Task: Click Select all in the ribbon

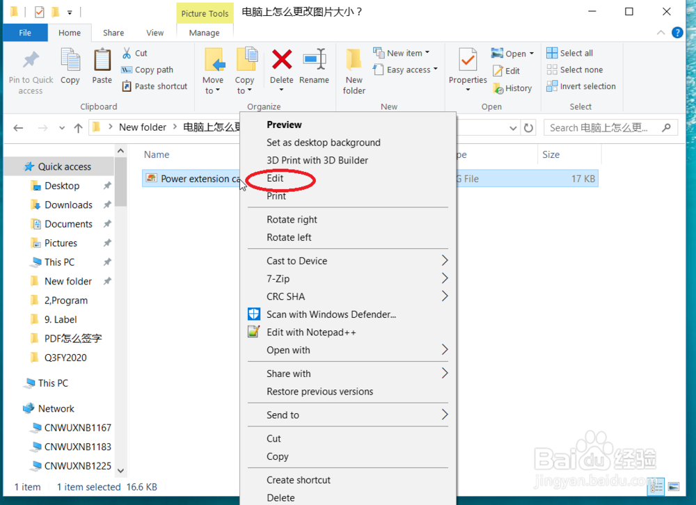Action: click(x=570, y=54)
